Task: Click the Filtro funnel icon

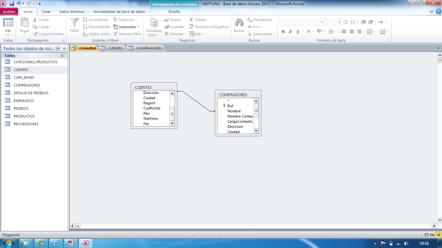Action: [x=74, y=23]
